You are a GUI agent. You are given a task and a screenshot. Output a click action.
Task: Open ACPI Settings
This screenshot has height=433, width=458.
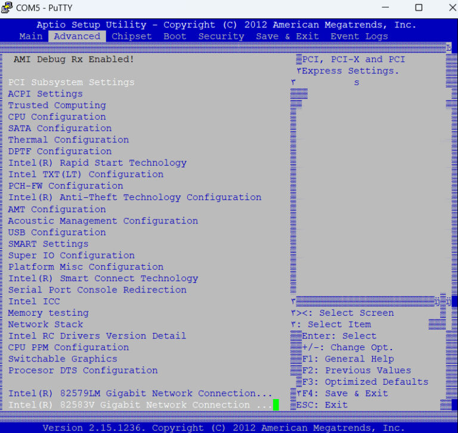[x=45, y=94]
